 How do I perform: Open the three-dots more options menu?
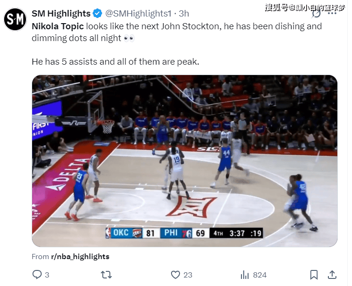[x=332, y=14]
